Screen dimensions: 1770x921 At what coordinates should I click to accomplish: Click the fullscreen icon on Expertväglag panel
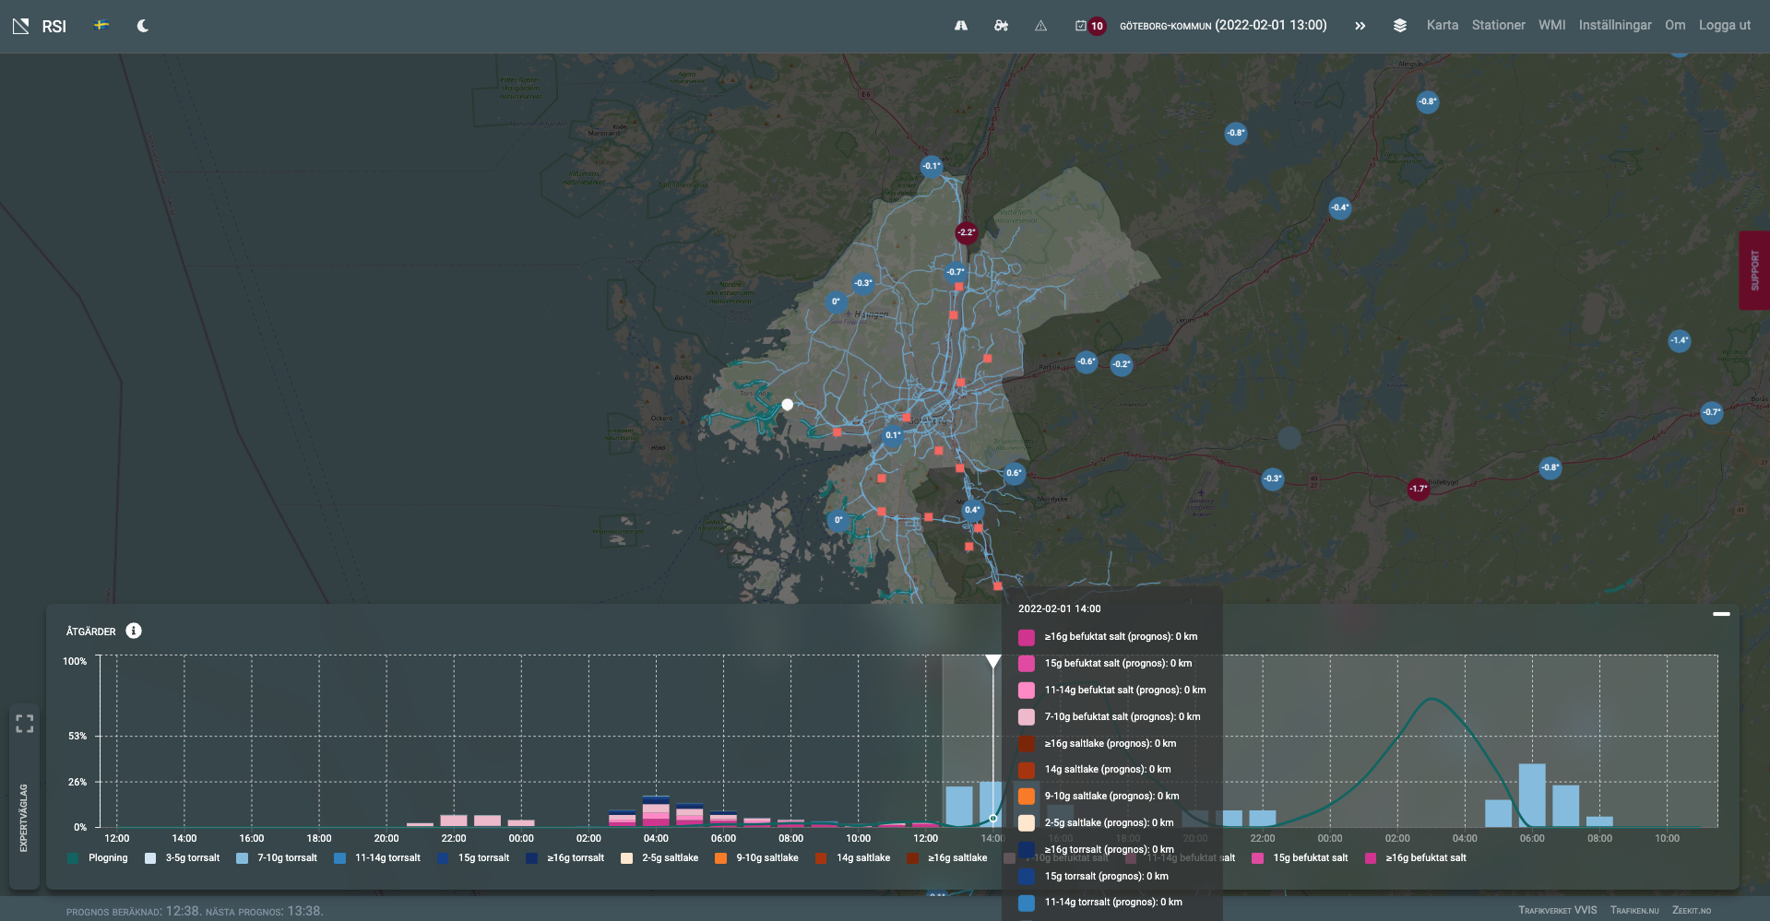25,724
